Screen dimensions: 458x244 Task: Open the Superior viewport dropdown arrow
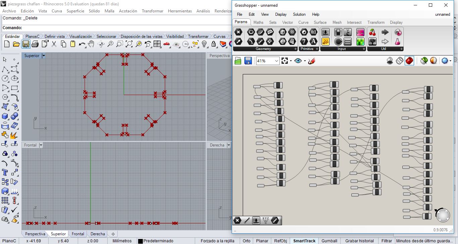coord(44,56)
